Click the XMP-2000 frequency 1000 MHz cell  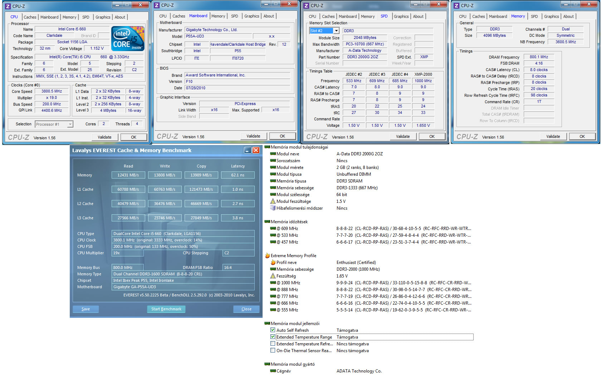point(423,81)
